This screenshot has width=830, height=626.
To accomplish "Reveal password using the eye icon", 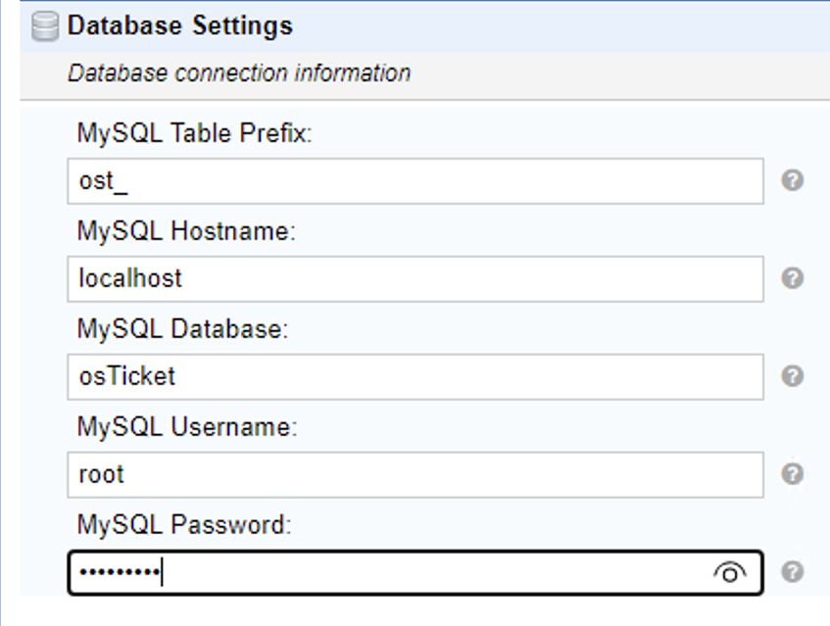I will 729,572.
